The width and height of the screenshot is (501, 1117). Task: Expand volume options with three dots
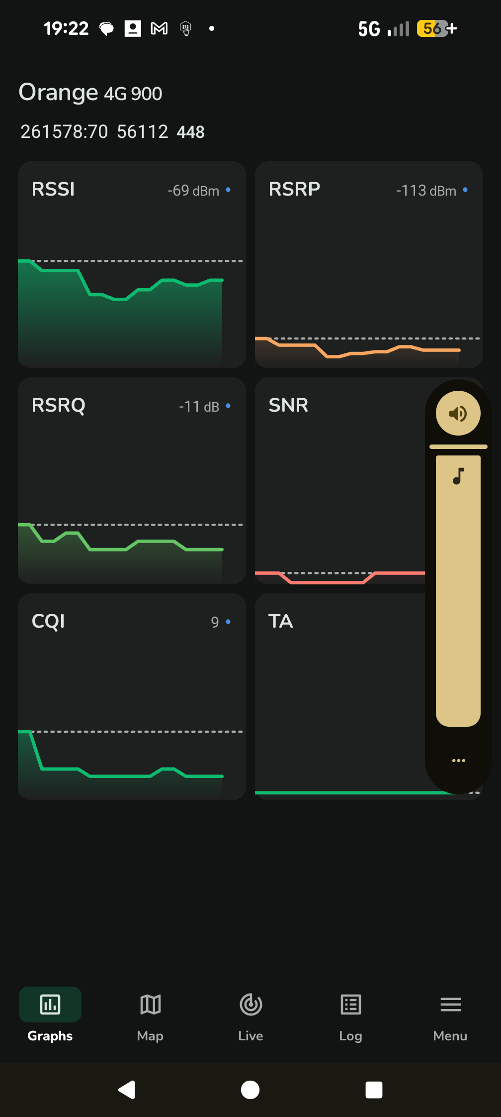coord(458,761)
